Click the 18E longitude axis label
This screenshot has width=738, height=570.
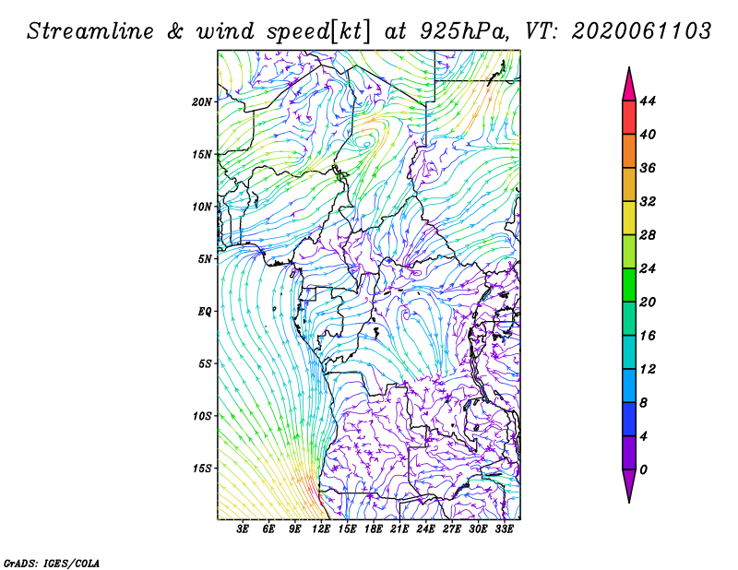pos(374,529)
